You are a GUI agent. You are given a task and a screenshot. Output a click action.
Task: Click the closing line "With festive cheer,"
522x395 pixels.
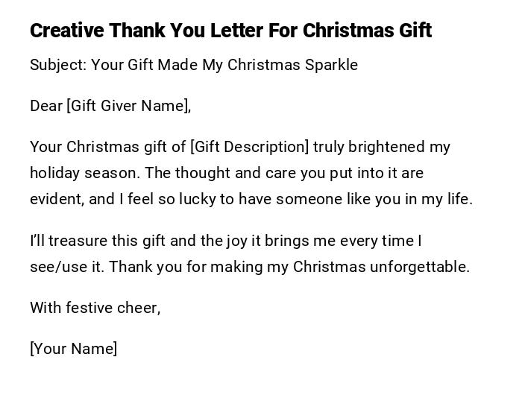pyautogui.click(x=95, y=308)
